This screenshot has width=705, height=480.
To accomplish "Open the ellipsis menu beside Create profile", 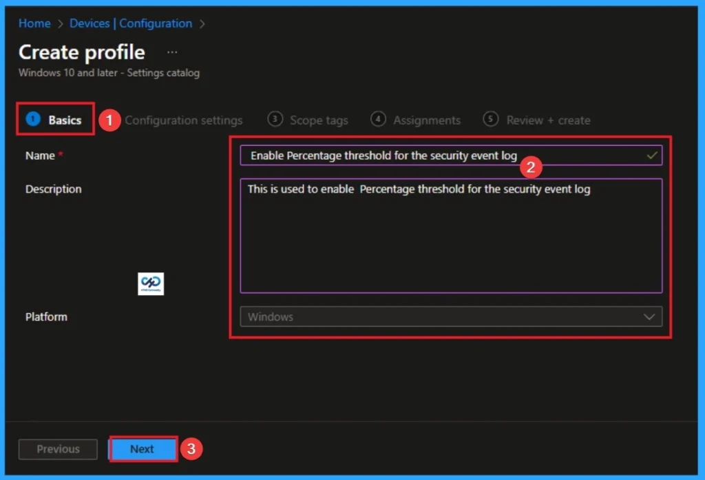I will pyautogui.click(x=172, y=51).
